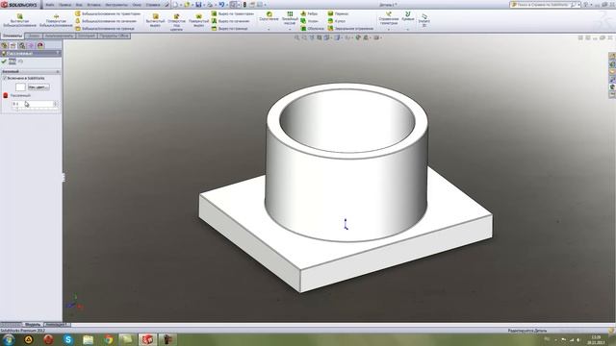Toggle the Instant 3D button
This screenshot has width=616, height=346.
point(424,19)
